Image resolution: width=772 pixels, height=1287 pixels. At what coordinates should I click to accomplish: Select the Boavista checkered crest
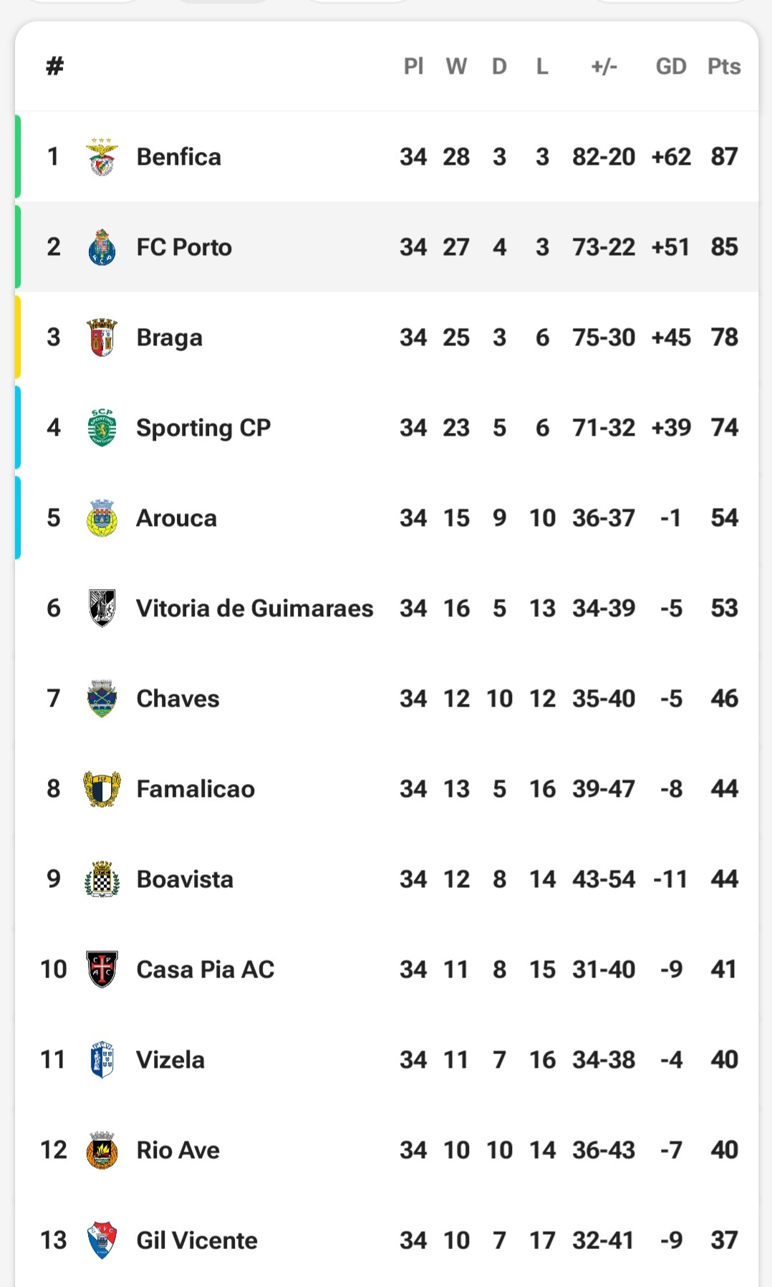click(x=102, y=879)
